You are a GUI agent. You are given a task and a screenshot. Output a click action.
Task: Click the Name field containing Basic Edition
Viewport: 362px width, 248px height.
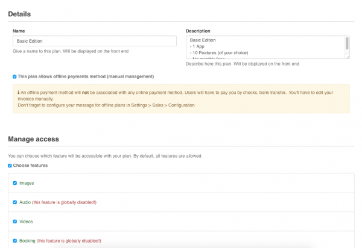94,41
